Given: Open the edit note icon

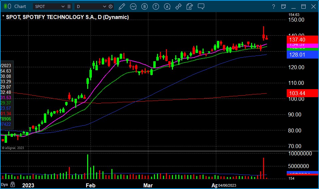Looking at the screenshot, I should pyautogui.click(x=190, y=7).
